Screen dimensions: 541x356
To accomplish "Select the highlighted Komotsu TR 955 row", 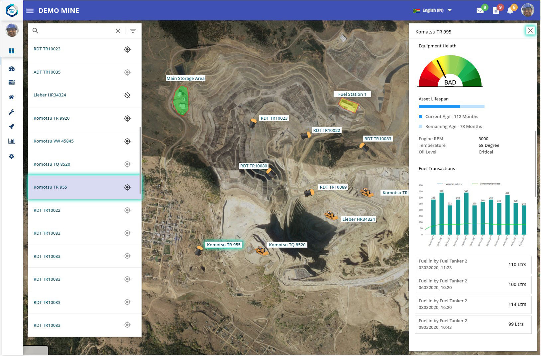I will [85, 187].
